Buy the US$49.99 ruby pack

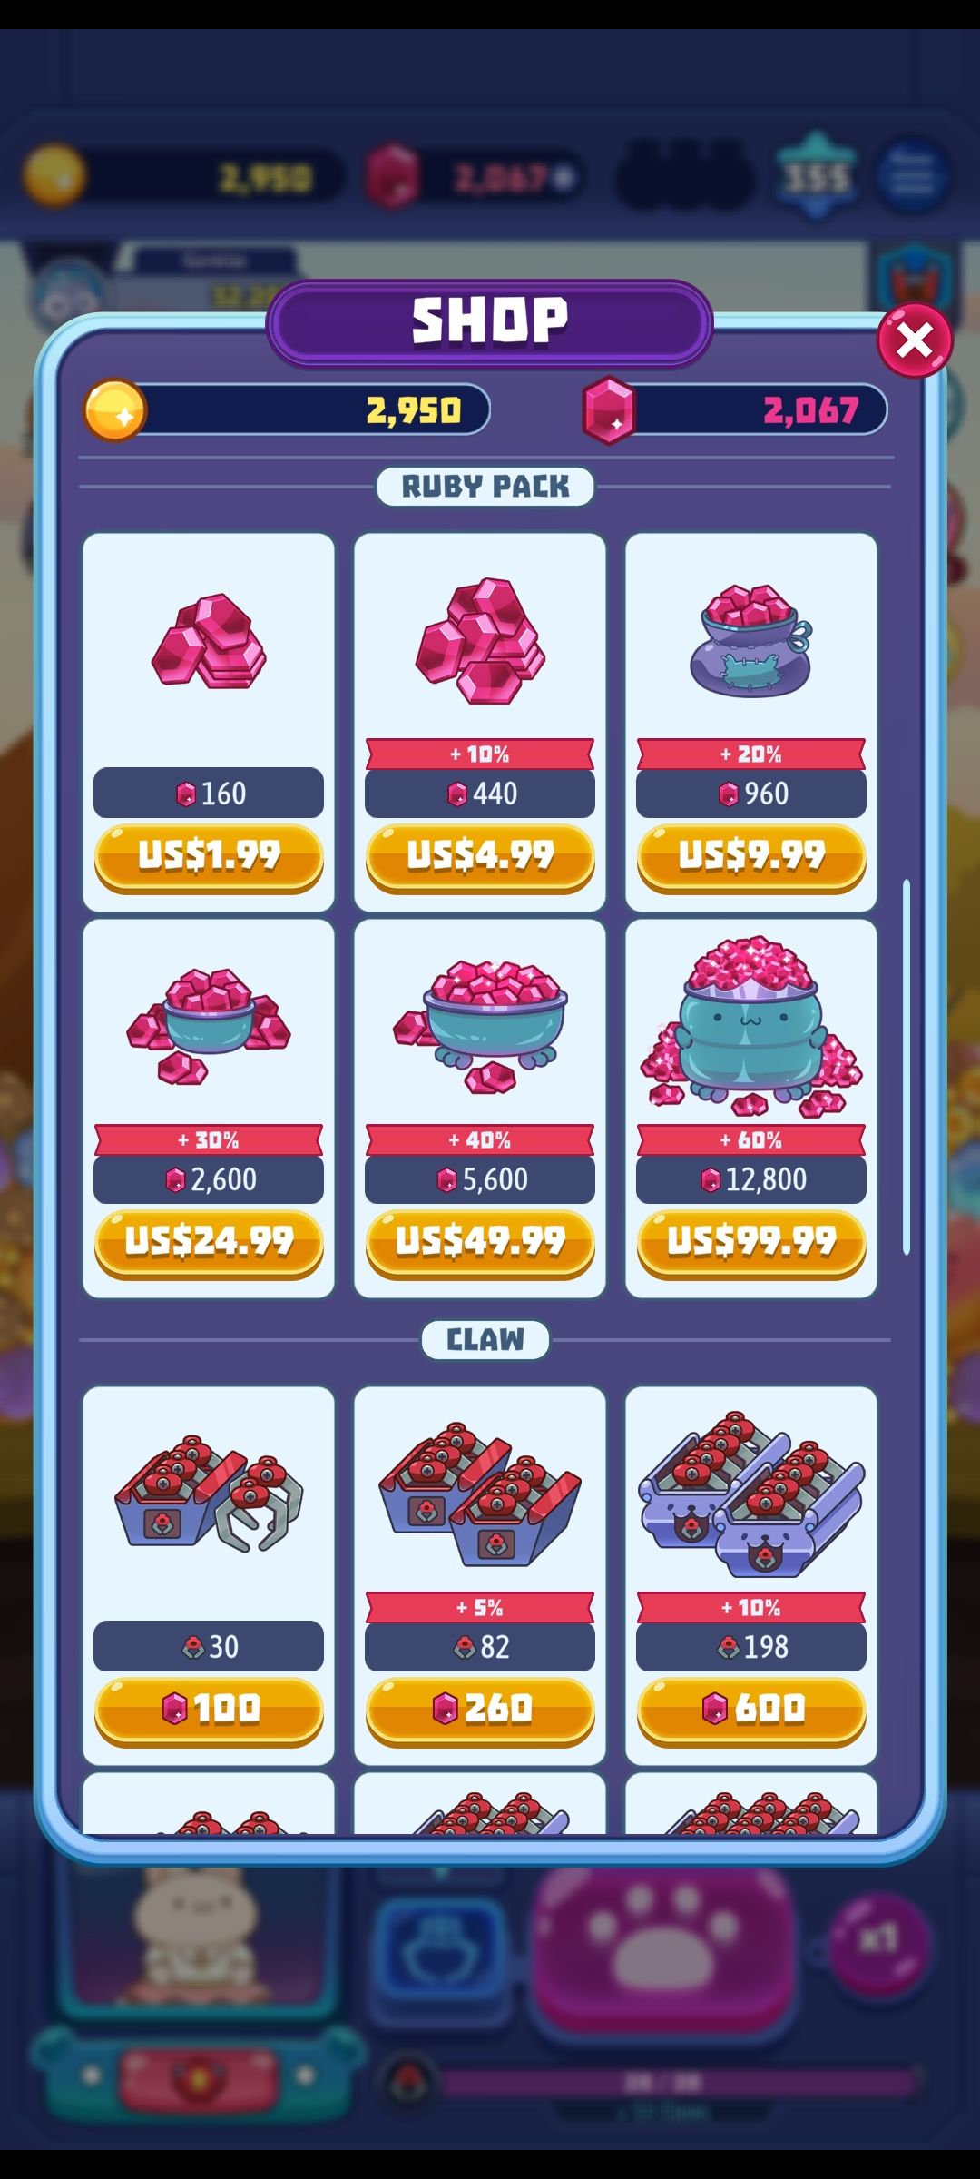[x=480, y=1243]
